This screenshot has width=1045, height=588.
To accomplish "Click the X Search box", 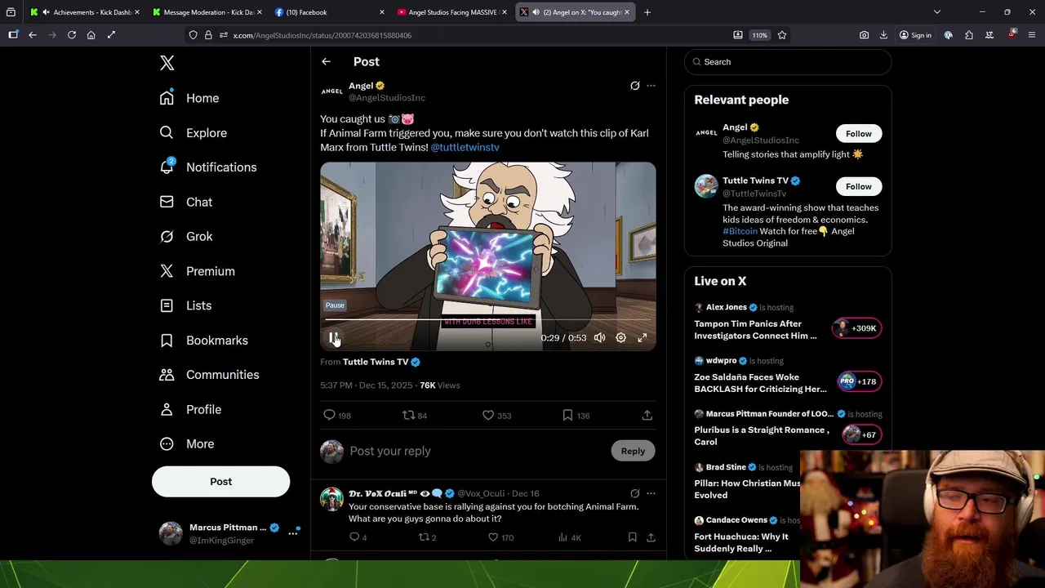I will pyautogui.click(x=788, y=62).
